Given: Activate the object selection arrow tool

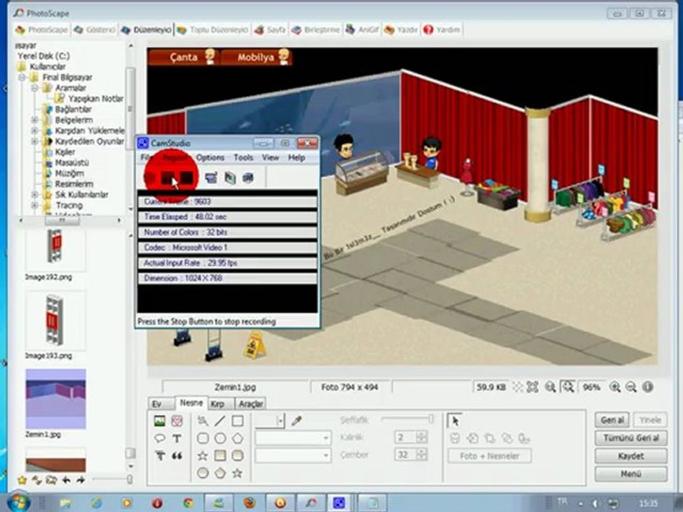Looking at the screenshot, I should point(455,421).
